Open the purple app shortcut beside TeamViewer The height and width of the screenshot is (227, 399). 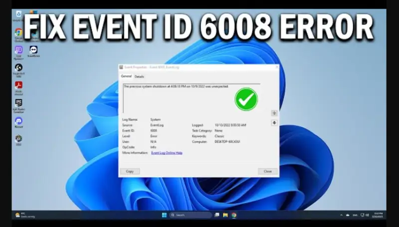(18, 52)
